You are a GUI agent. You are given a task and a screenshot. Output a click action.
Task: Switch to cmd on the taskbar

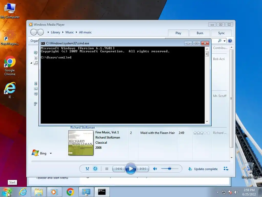click(x=102, y=192)
